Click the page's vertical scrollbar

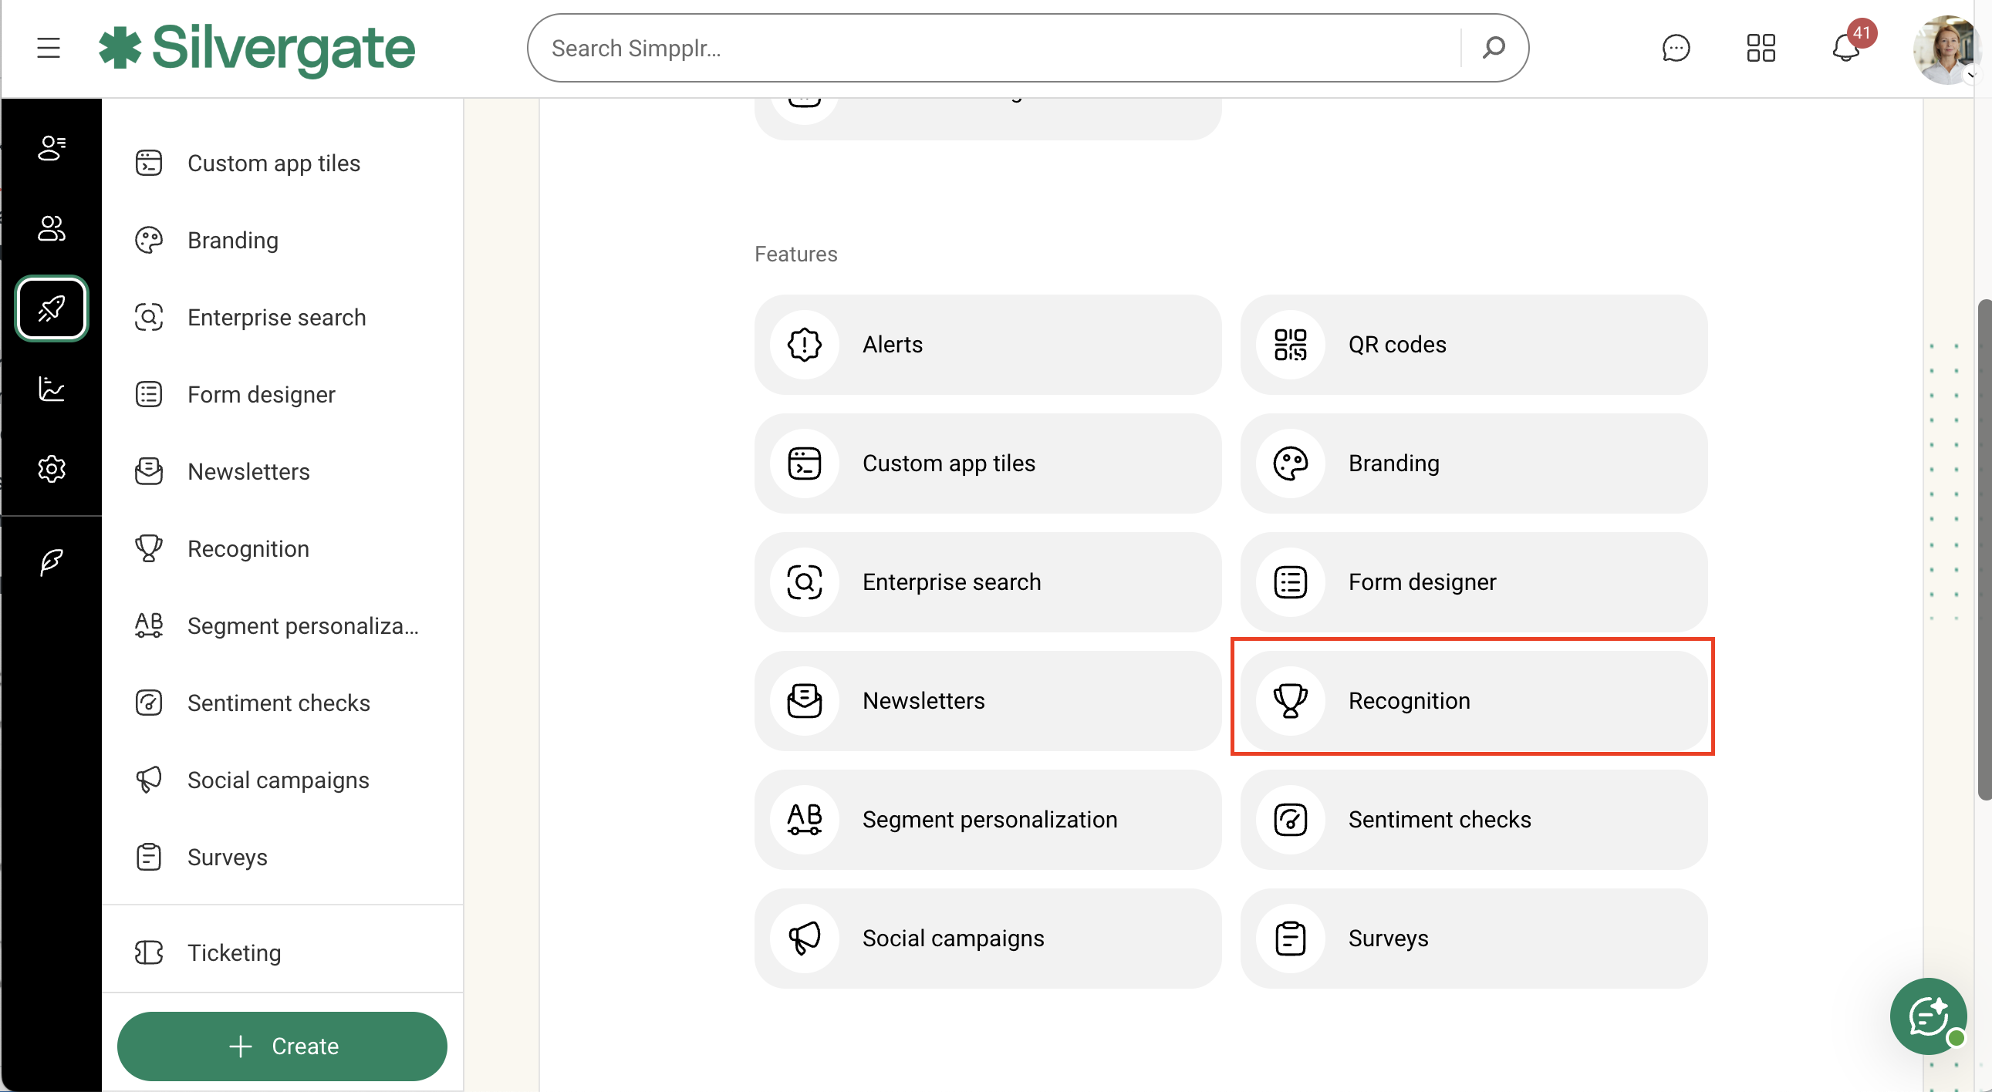coord(1984,549)
